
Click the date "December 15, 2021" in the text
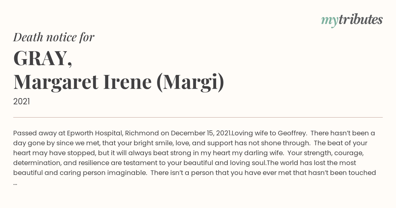201,133
